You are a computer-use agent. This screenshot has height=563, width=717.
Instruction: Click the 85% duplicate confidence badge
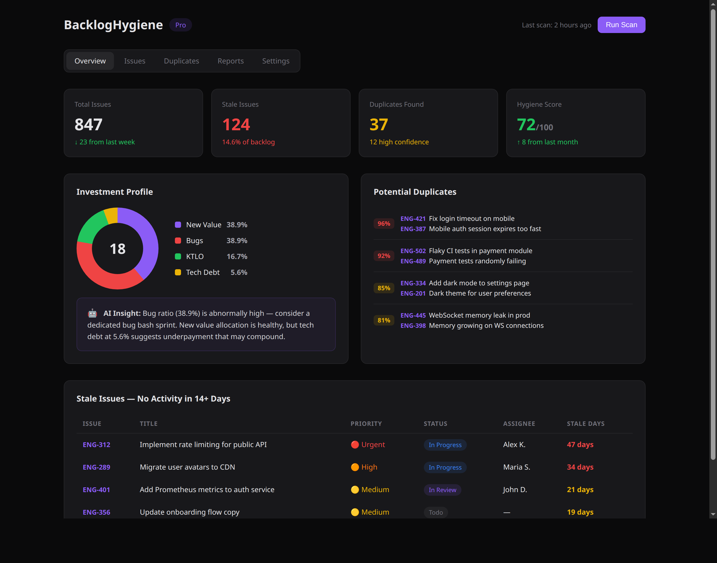point(384,288)
